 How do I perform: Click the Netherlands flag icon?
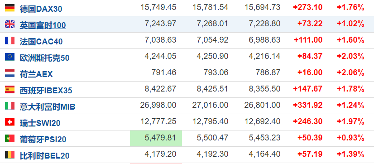[10, 73]
